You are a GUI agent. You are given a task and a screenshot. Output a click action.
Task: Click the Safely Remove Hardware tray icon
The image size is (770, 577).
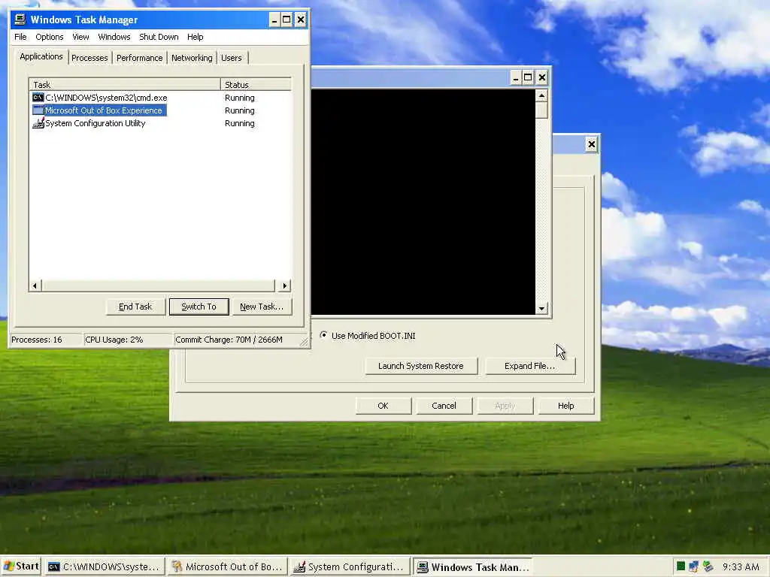708,566
